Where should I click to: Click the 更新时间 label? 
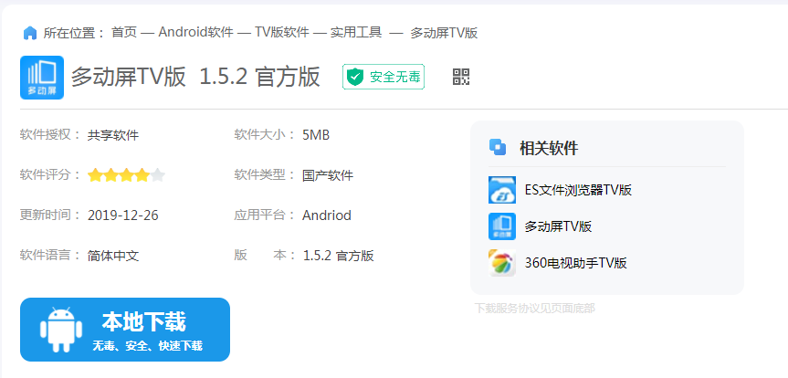click(x=50, y=215)
